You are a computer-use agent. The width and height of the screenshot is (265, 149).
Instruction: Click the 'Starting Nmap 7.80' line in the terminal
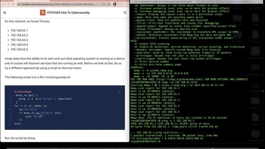177,85
